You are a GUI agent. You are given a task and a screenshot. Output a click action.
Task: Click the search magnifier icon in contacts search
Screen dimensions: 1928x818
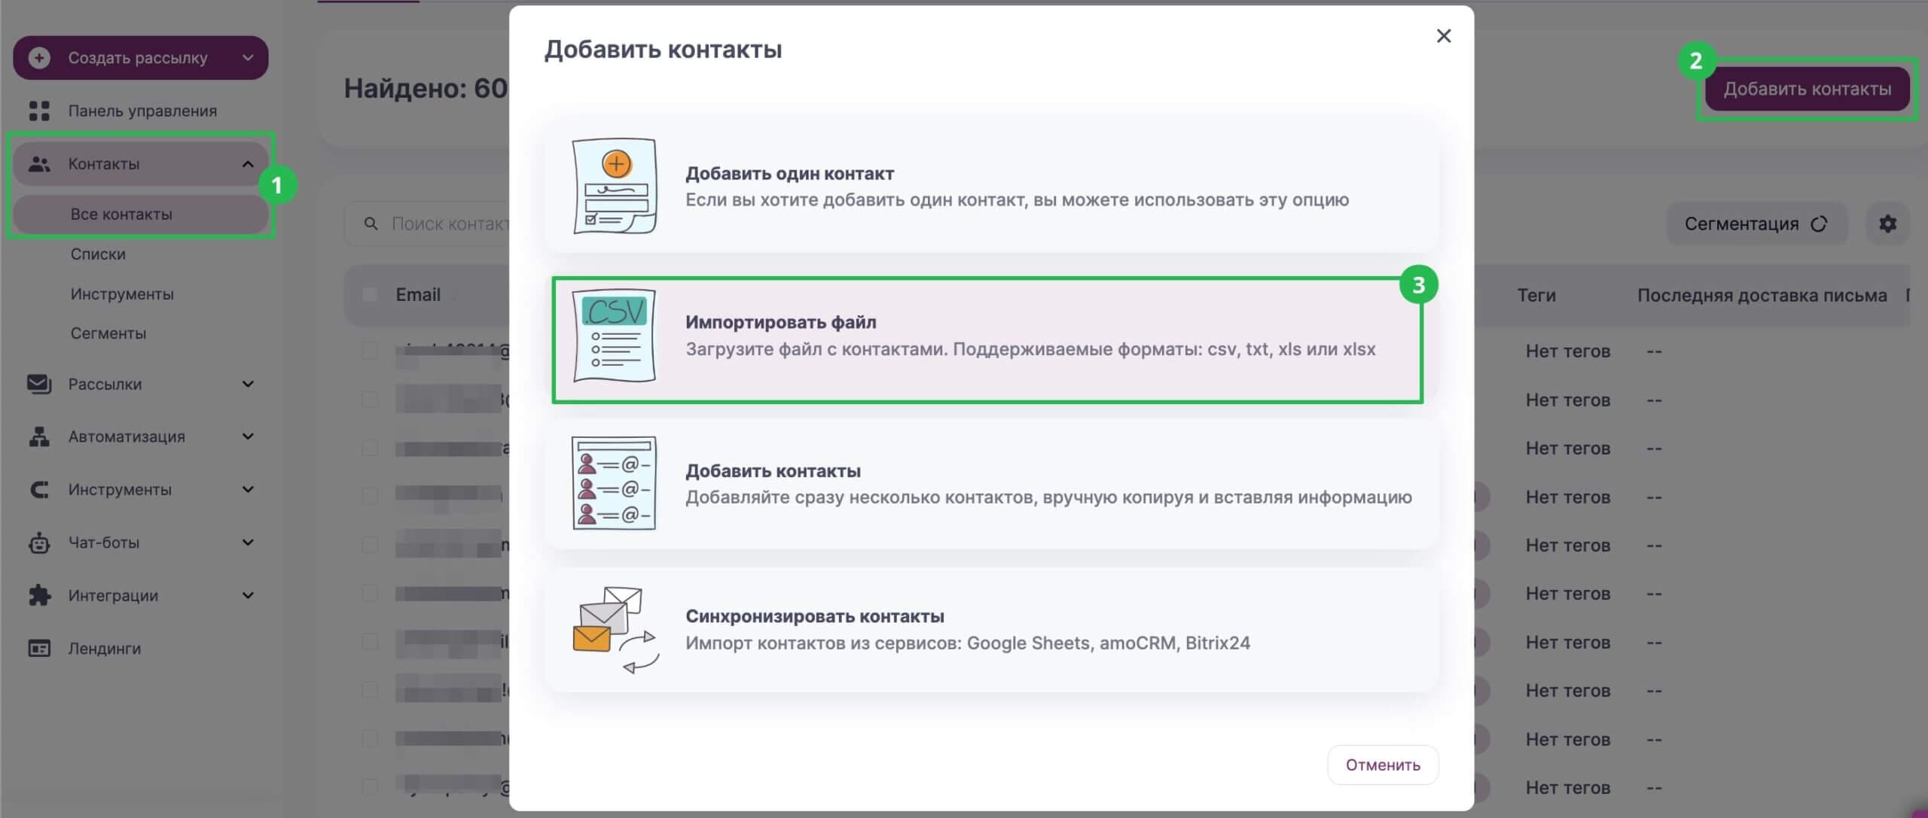[x=371, y=224]
